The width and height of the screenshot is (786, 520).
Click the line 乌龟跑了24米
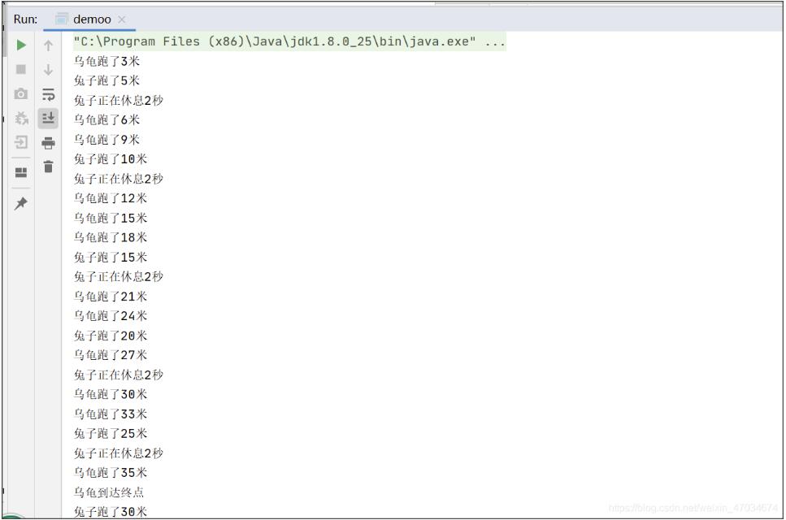tap(111, 316)
